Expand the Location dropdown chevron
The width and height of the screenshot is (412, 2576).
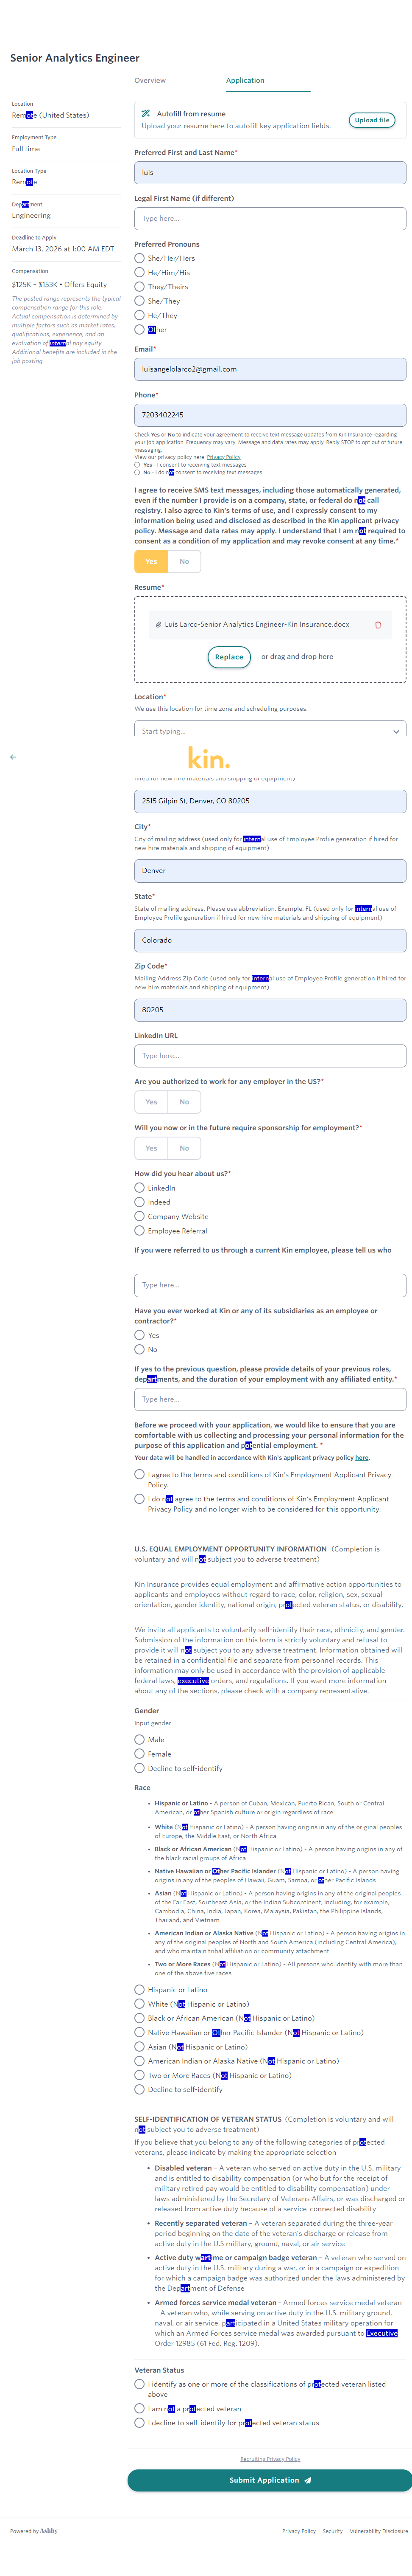click(395, 731)
